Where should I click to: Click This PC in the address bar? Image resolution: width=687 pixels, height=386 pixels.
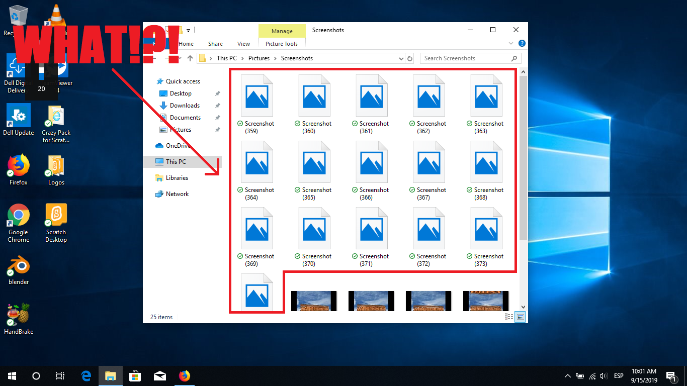[227, 58]
